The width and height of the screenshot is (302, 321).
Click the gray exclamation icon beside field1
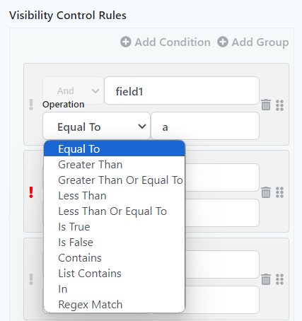(x=31, y=105)
